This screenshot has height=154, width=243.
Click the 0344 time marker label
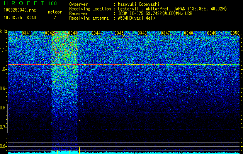pos(96,33)
